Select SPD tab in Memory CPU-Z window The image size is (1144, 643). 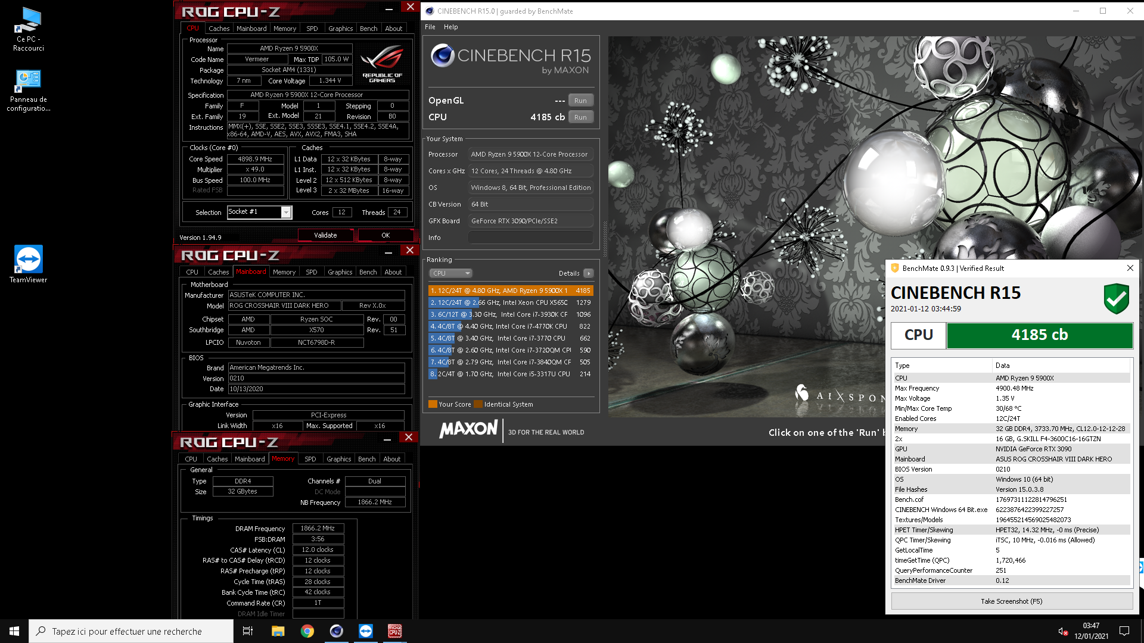click(310, 459)
